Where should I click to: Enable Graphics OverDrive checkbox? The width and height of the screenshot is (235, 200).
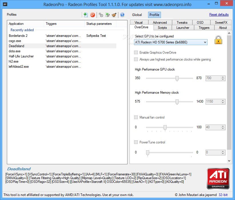(x=136, y=53)
